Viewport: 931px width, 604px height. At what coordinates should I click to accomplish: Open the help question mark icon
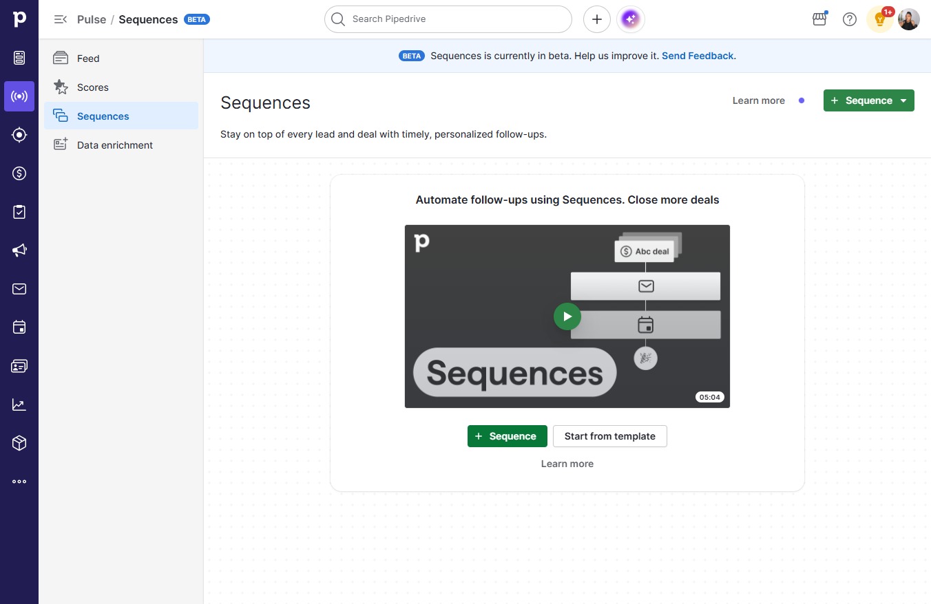click(850, 19)
